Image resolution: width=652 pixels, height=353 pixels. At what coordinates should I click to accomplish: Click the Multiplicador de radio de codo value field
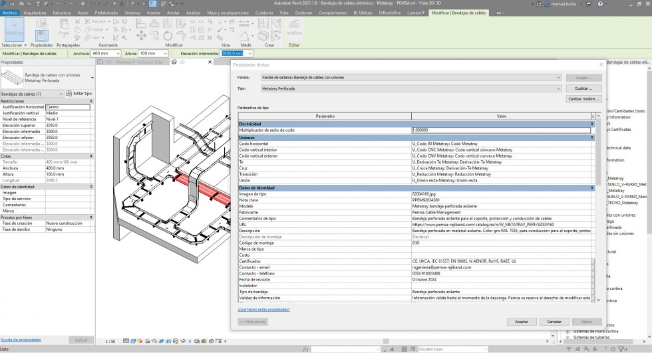click(501, 130)
